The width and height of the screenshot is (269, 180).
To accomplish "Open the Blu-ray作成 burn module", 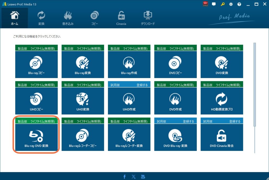I will (x=129, y=64).
